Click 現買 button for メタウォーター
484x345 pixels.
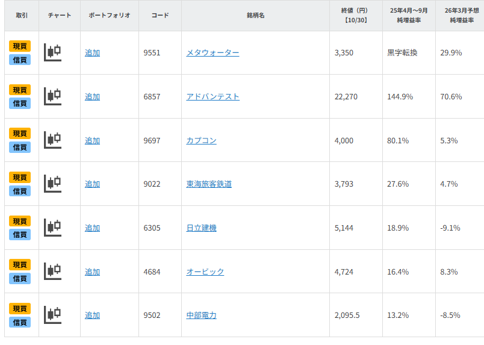[20, 46]
